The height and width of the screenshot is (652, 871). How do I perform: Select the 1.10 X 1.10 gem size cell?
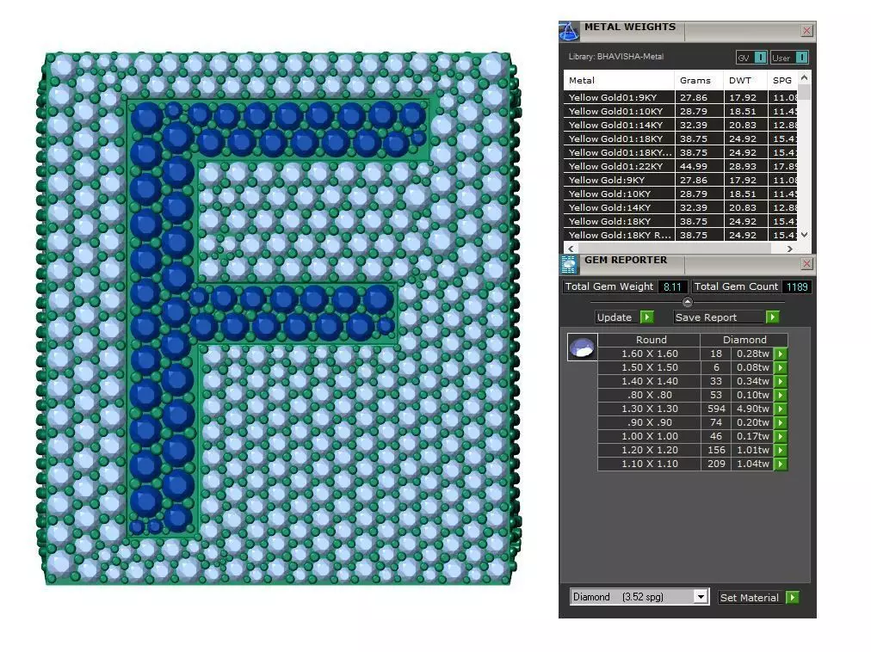click(649, 464)
